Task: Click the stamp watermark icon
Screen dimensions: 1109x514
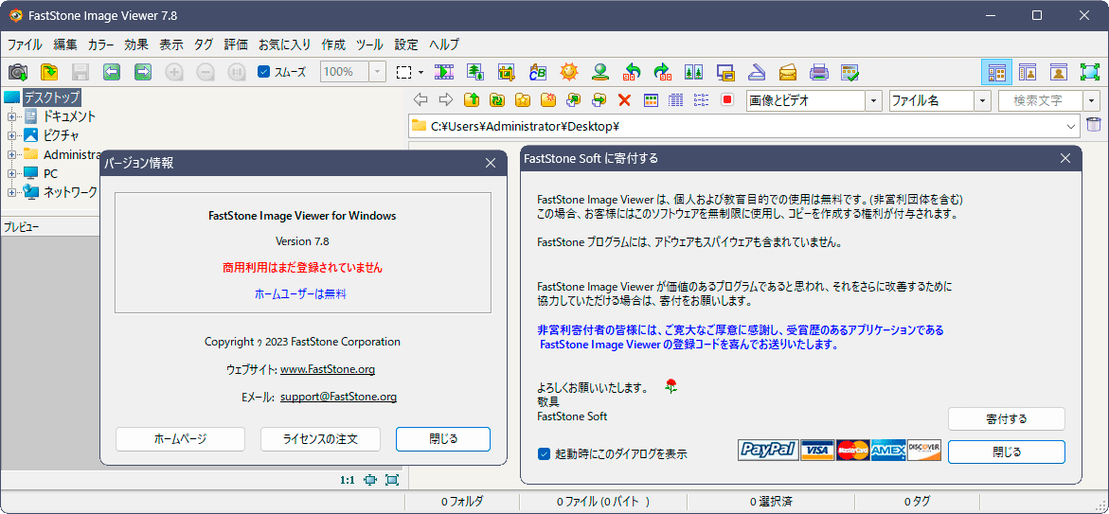Action: coord(599,71)
